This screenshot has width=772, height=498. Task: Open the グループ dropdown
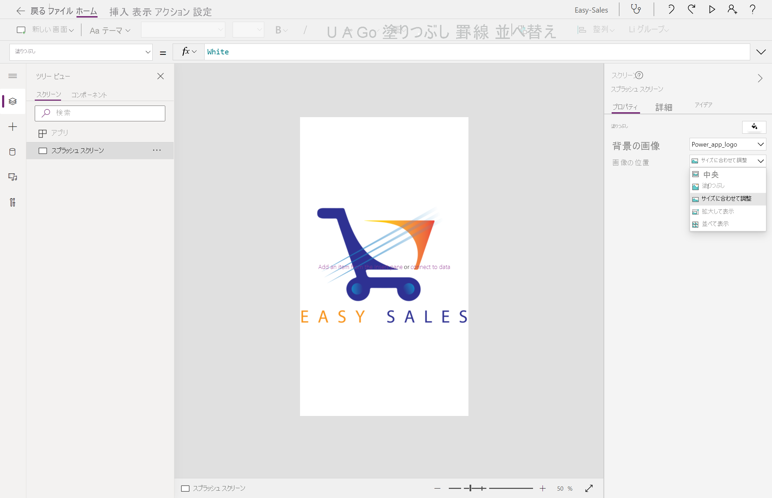click(x=649, y=29)
